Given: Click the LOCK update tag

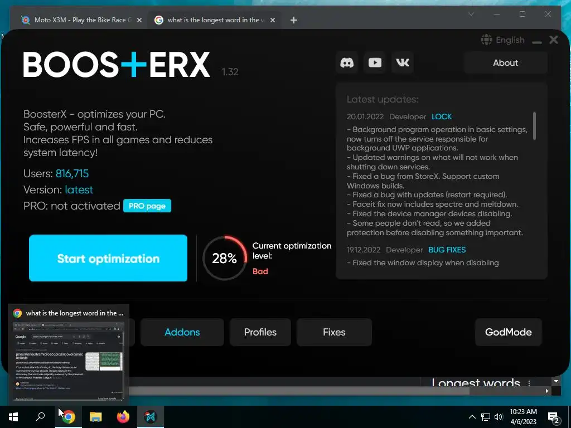Looking at the screenshot, I should (x=442, y=117).
